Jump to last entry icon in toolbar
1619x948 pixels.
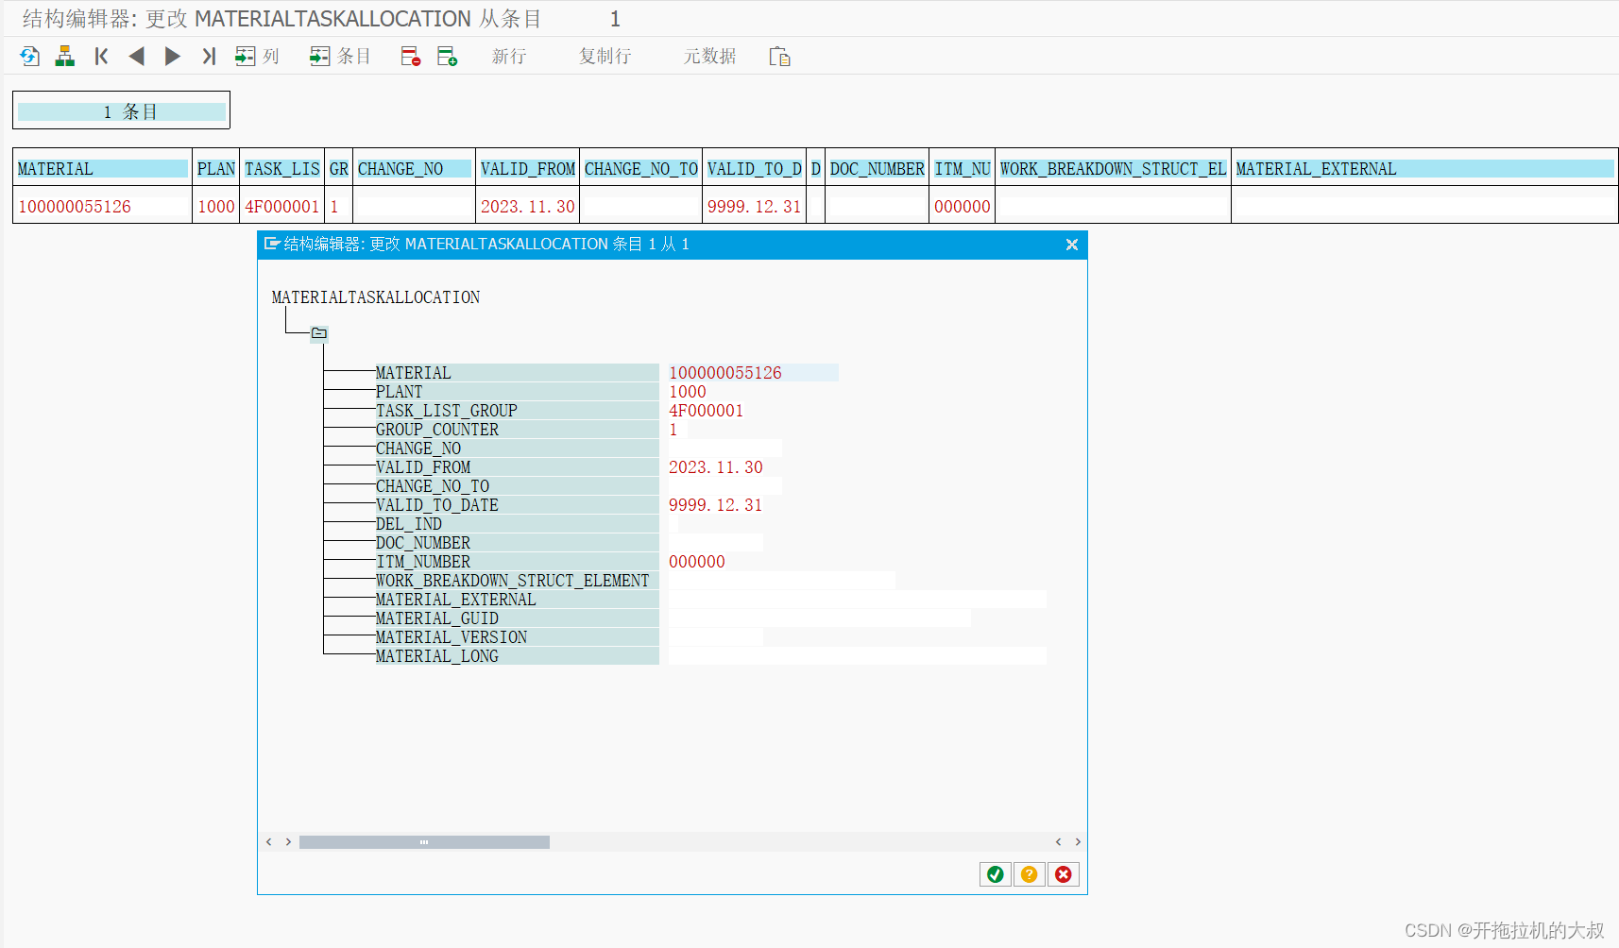208,56
